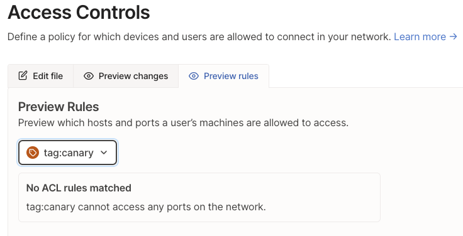Viewport: 463px width, 236px height.
Task: Click the policy description sentence under Access Controls
Action: pyautogui.click(x=199, y=37)
